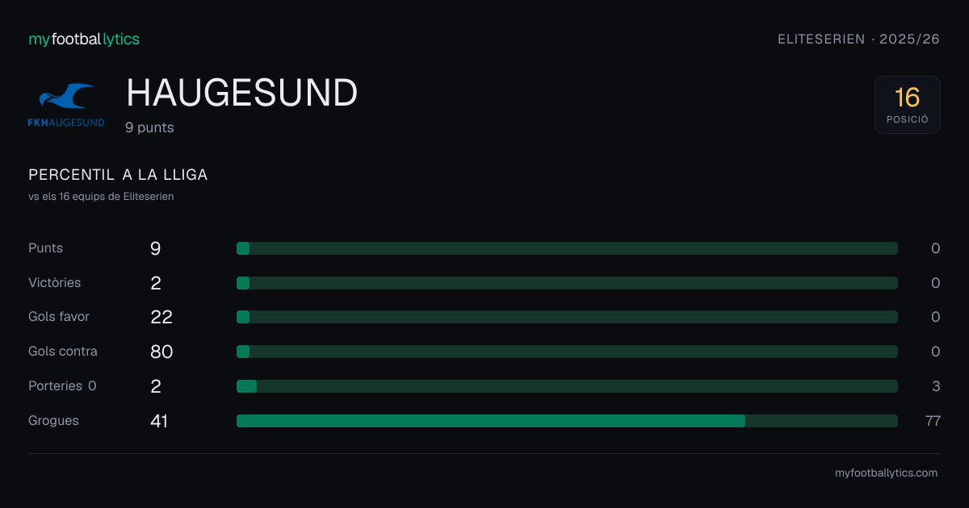The height and width of the screenshot is (508, 969).
Task: Click the Gols favor value 22
Action: point(161,317)
